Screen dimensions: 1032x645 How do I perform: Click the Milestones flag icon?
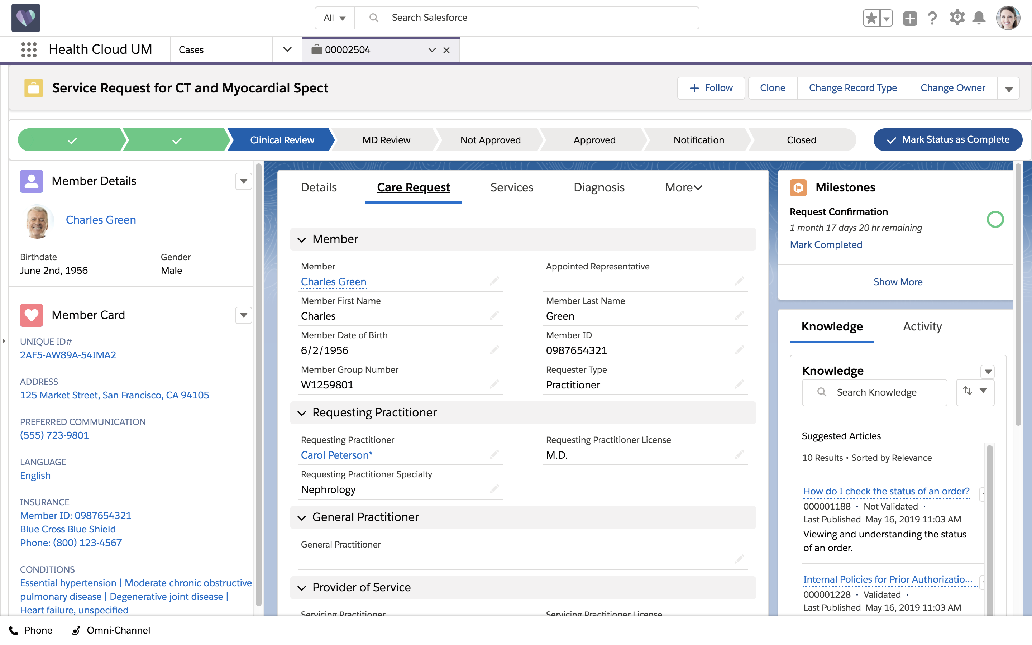pyautogui.click(x=798, y=187)
